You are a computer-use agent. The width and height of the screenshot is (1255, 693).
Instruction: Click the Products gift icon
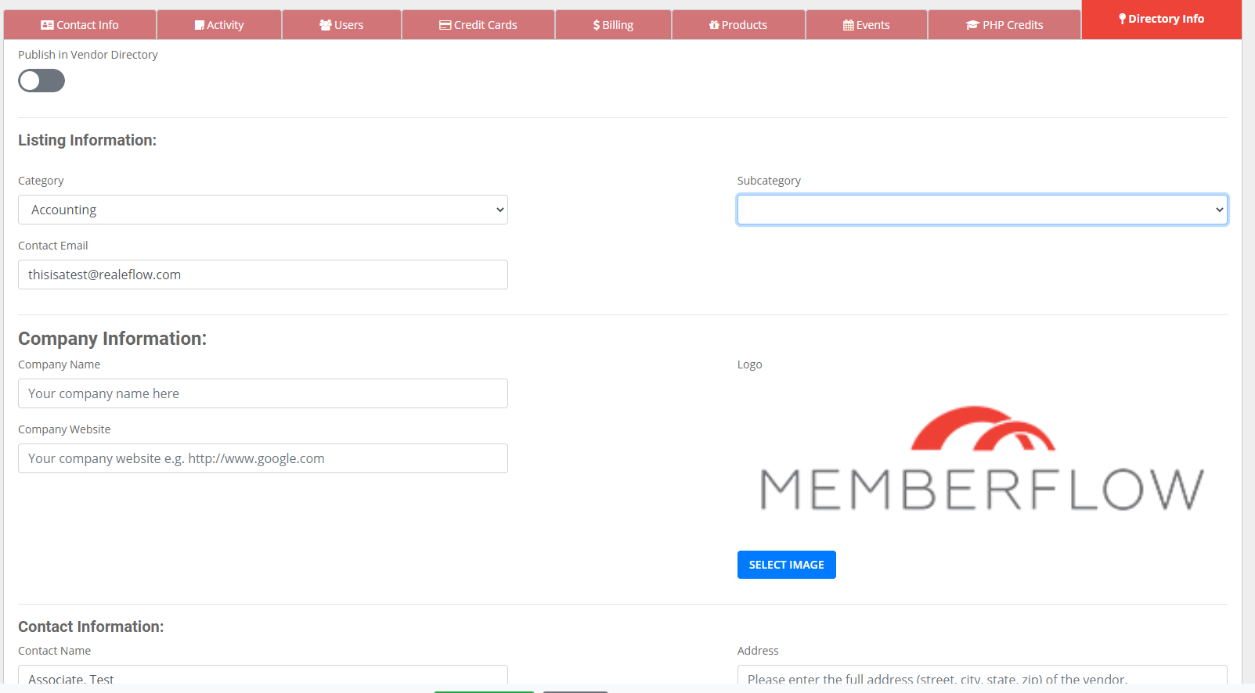tap(714, 25)
